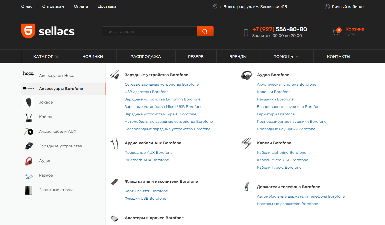
Task: Click the orange search magnifier button
Action: click(x=205, y=31)
